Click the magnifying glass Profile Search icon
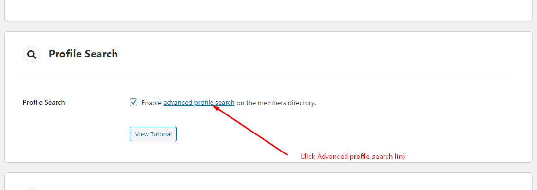Screen dimensions: 537x190 [32, 55]
